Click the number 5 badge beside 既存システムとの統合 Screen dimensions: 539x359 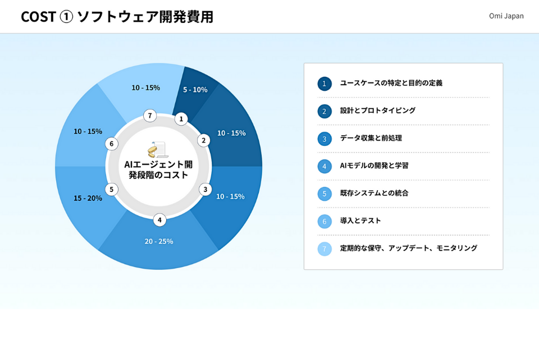click(x=325, y=194)
